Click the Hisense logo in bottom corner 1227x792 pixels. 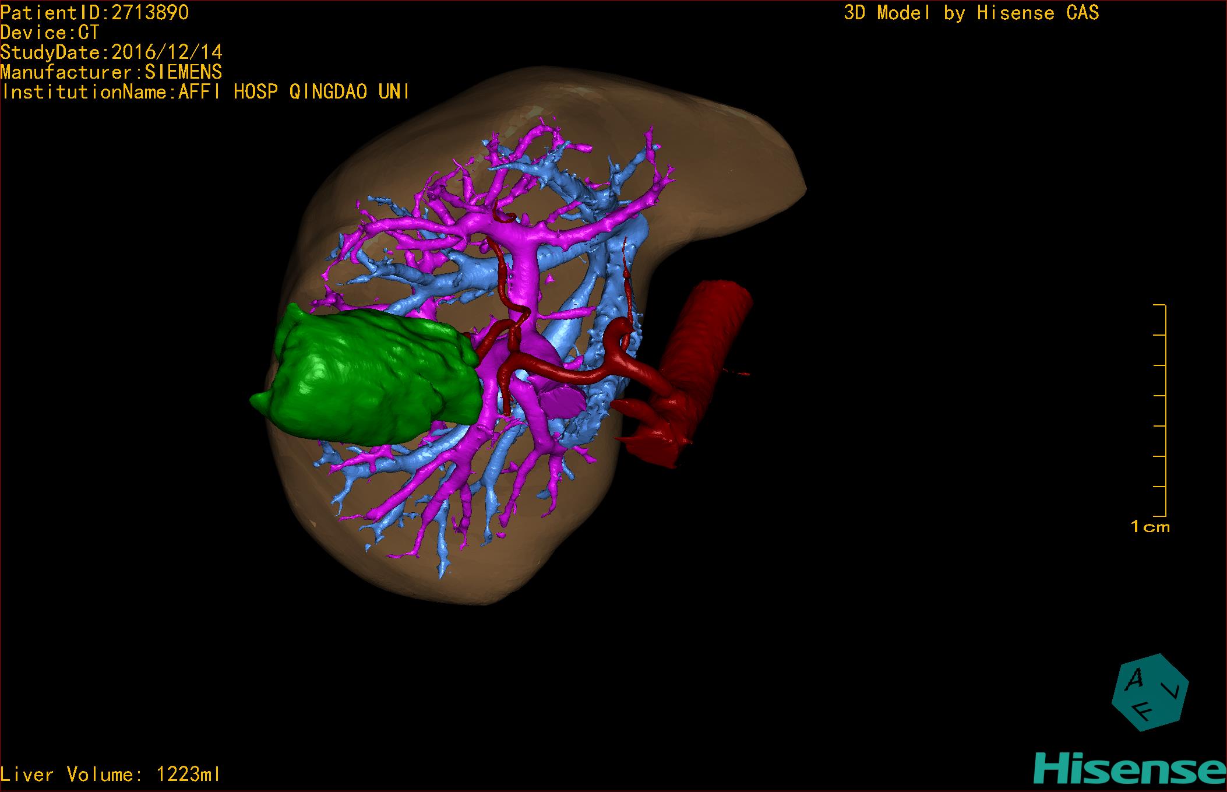click(x=1129, y=769)
